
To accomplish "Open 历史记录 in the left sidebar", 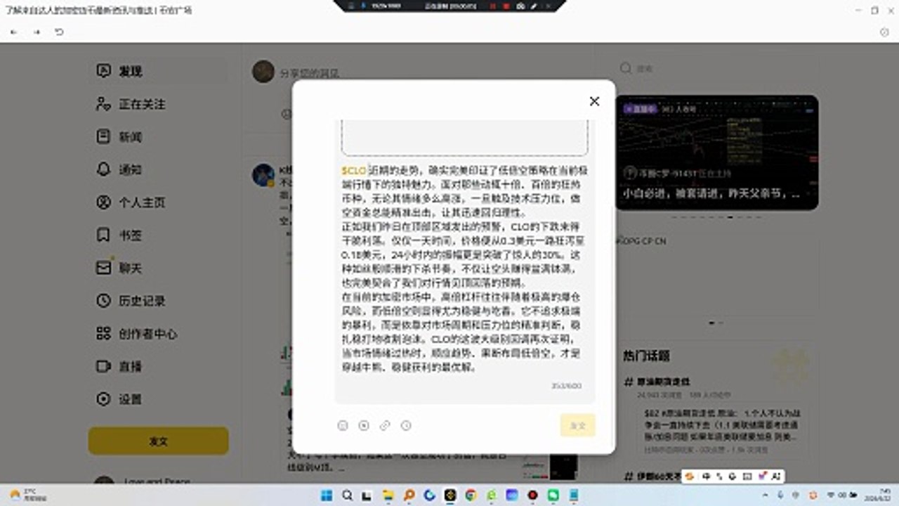I will (x=158, y=301).
